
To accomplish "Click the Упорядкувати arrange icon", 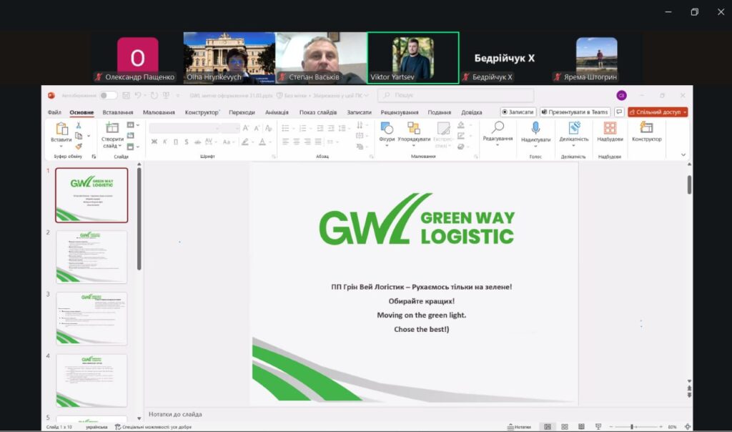I will coord(414,128).
